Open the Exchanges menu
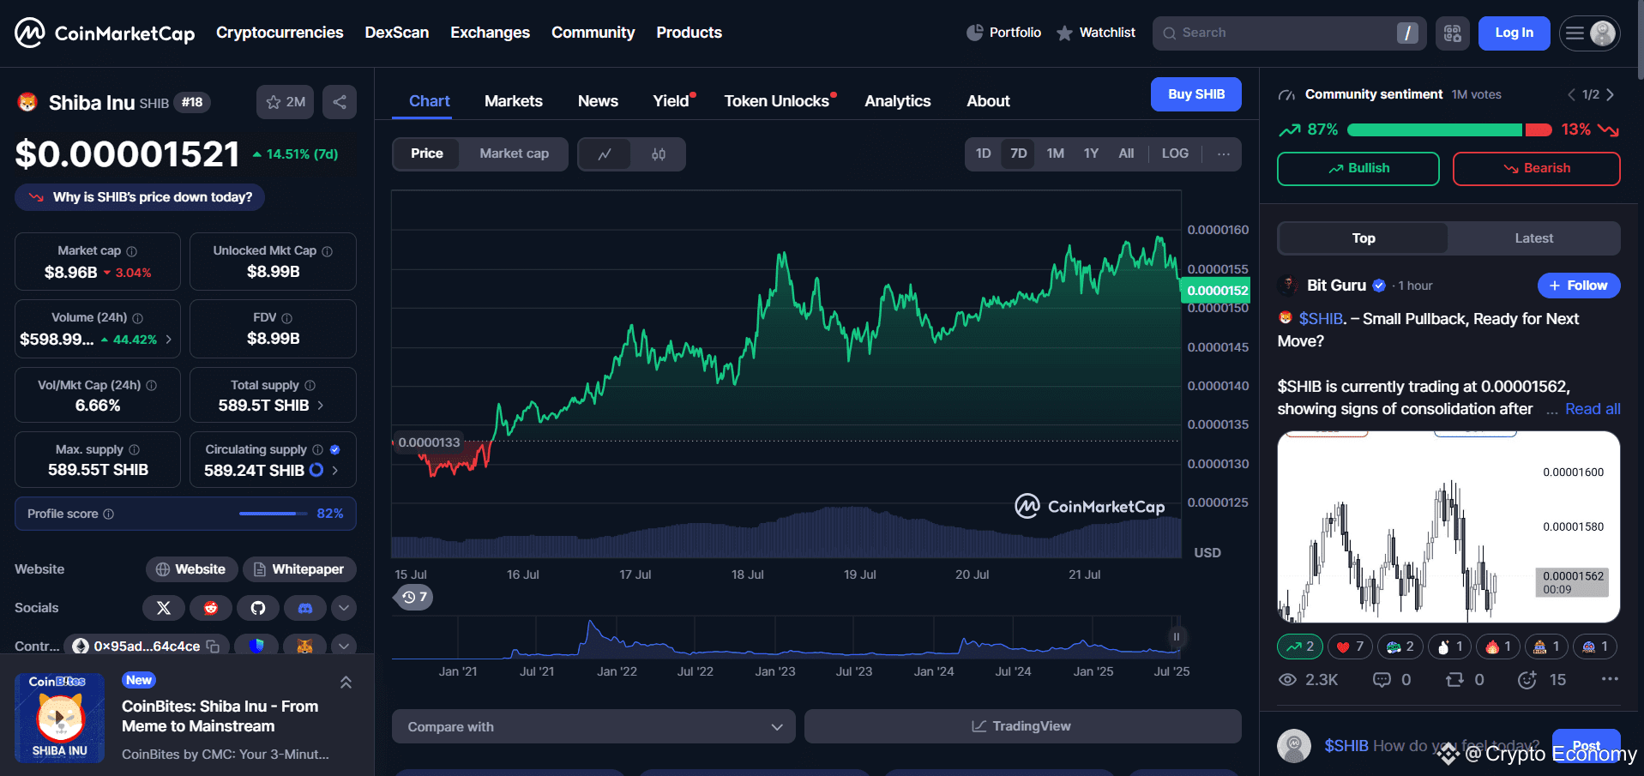Screen dimensions: 1644x776 click(490, 33)
